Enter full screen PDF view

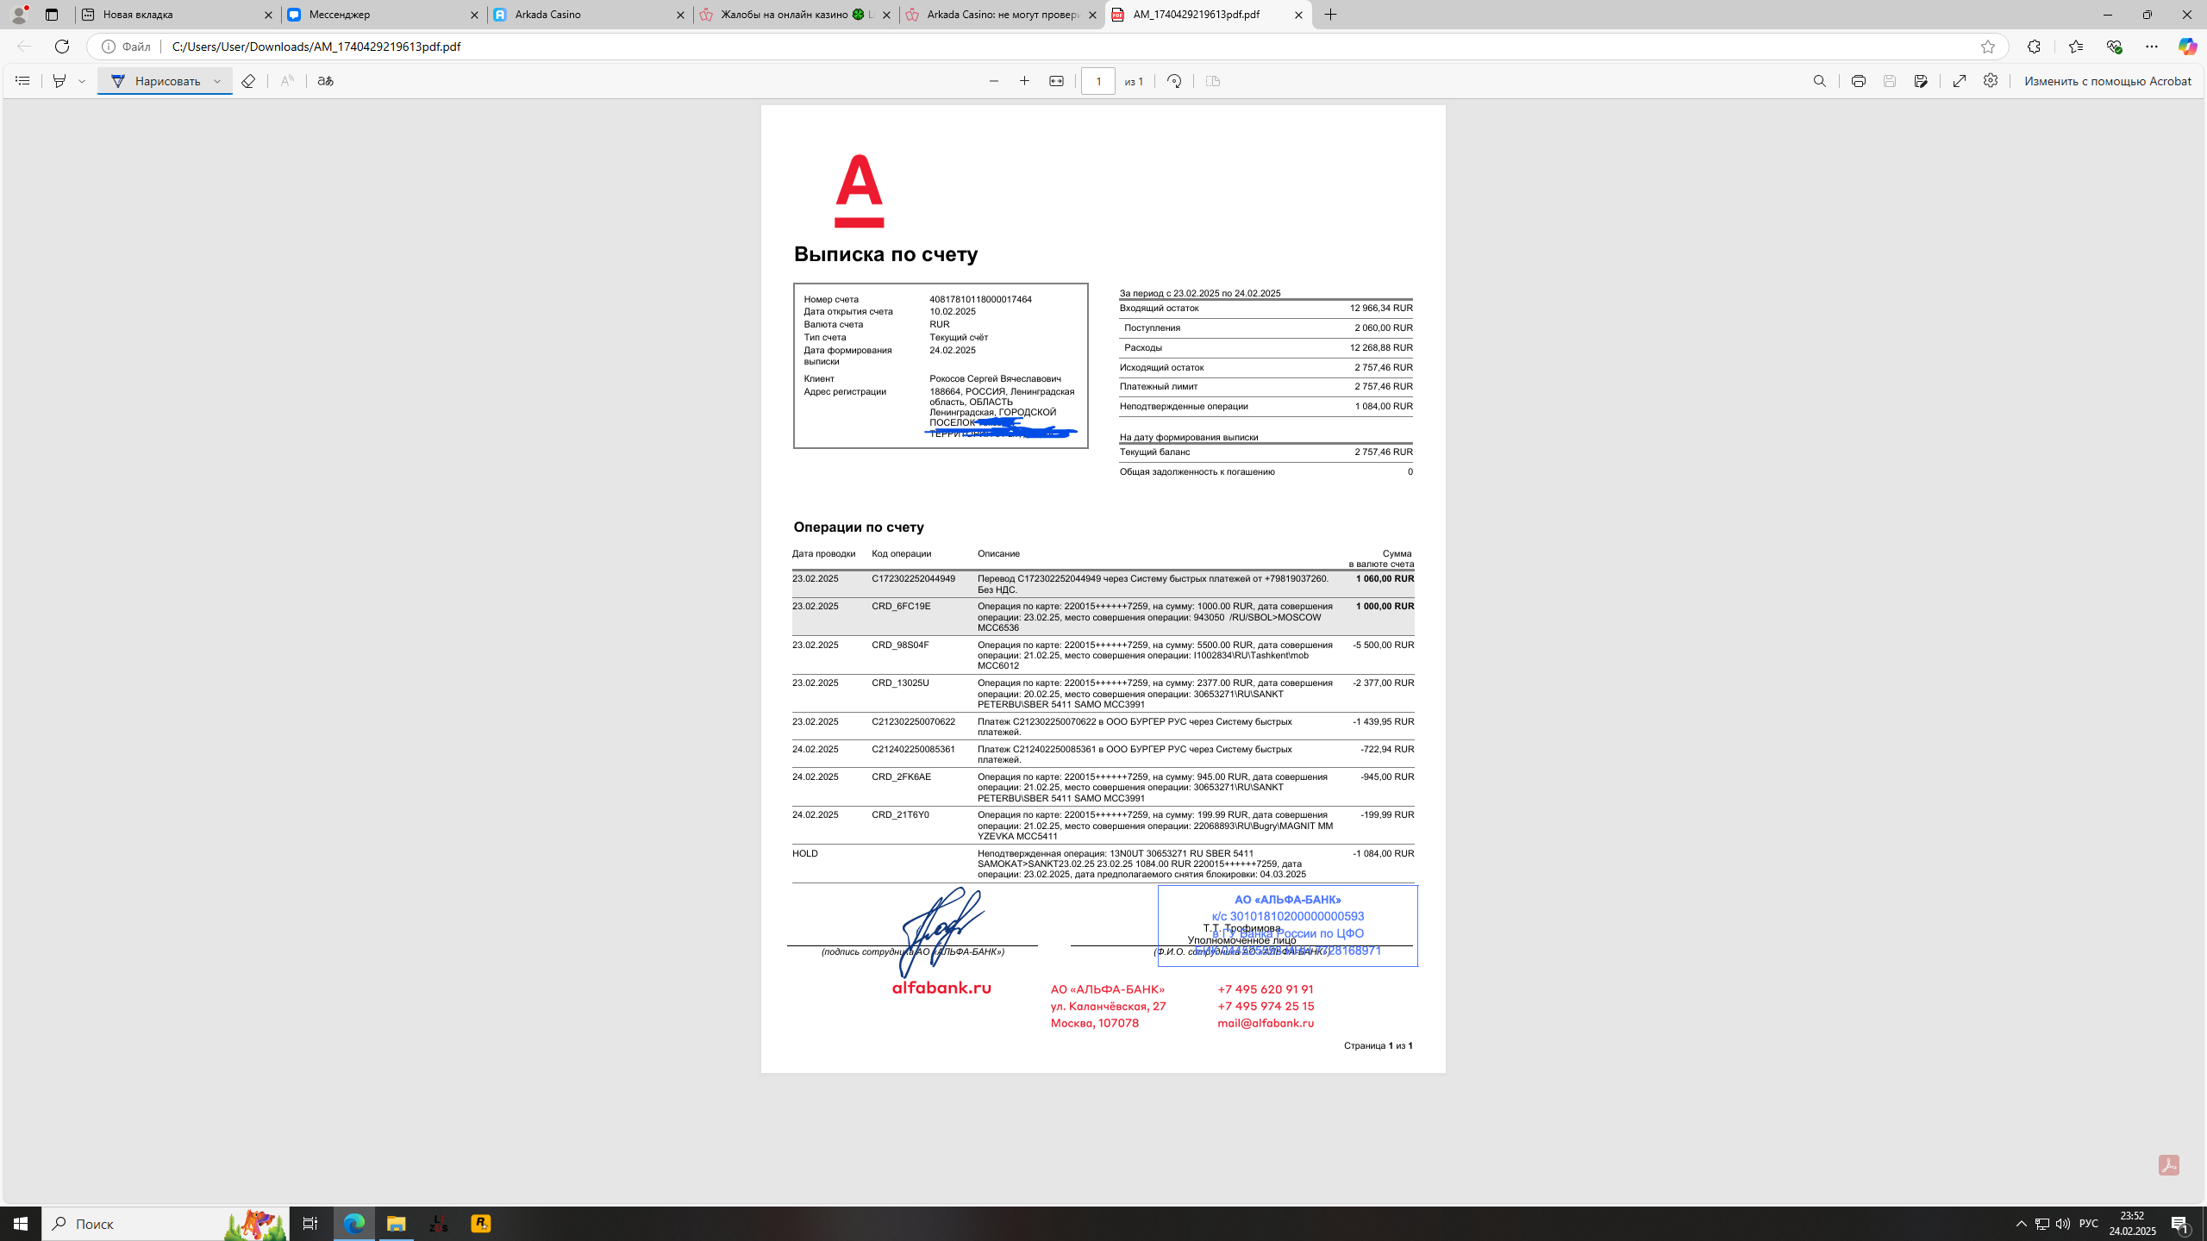1960,81
